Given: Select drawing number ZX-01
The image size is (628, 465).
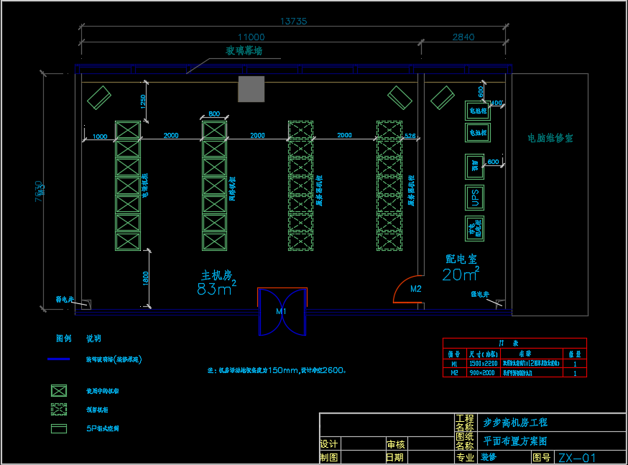Looking at the screenshot, I should pos(577,458).
